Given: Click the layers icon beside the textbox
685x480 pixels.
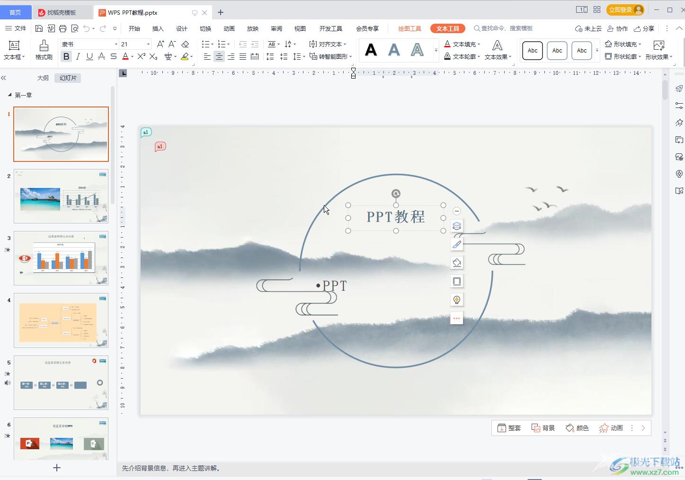Looking at the screenshot, I should coord(456,226).
